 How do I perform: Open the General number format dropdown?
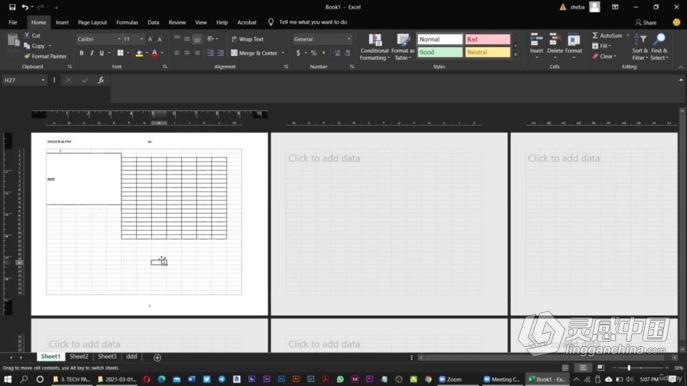tap(348, 39)
